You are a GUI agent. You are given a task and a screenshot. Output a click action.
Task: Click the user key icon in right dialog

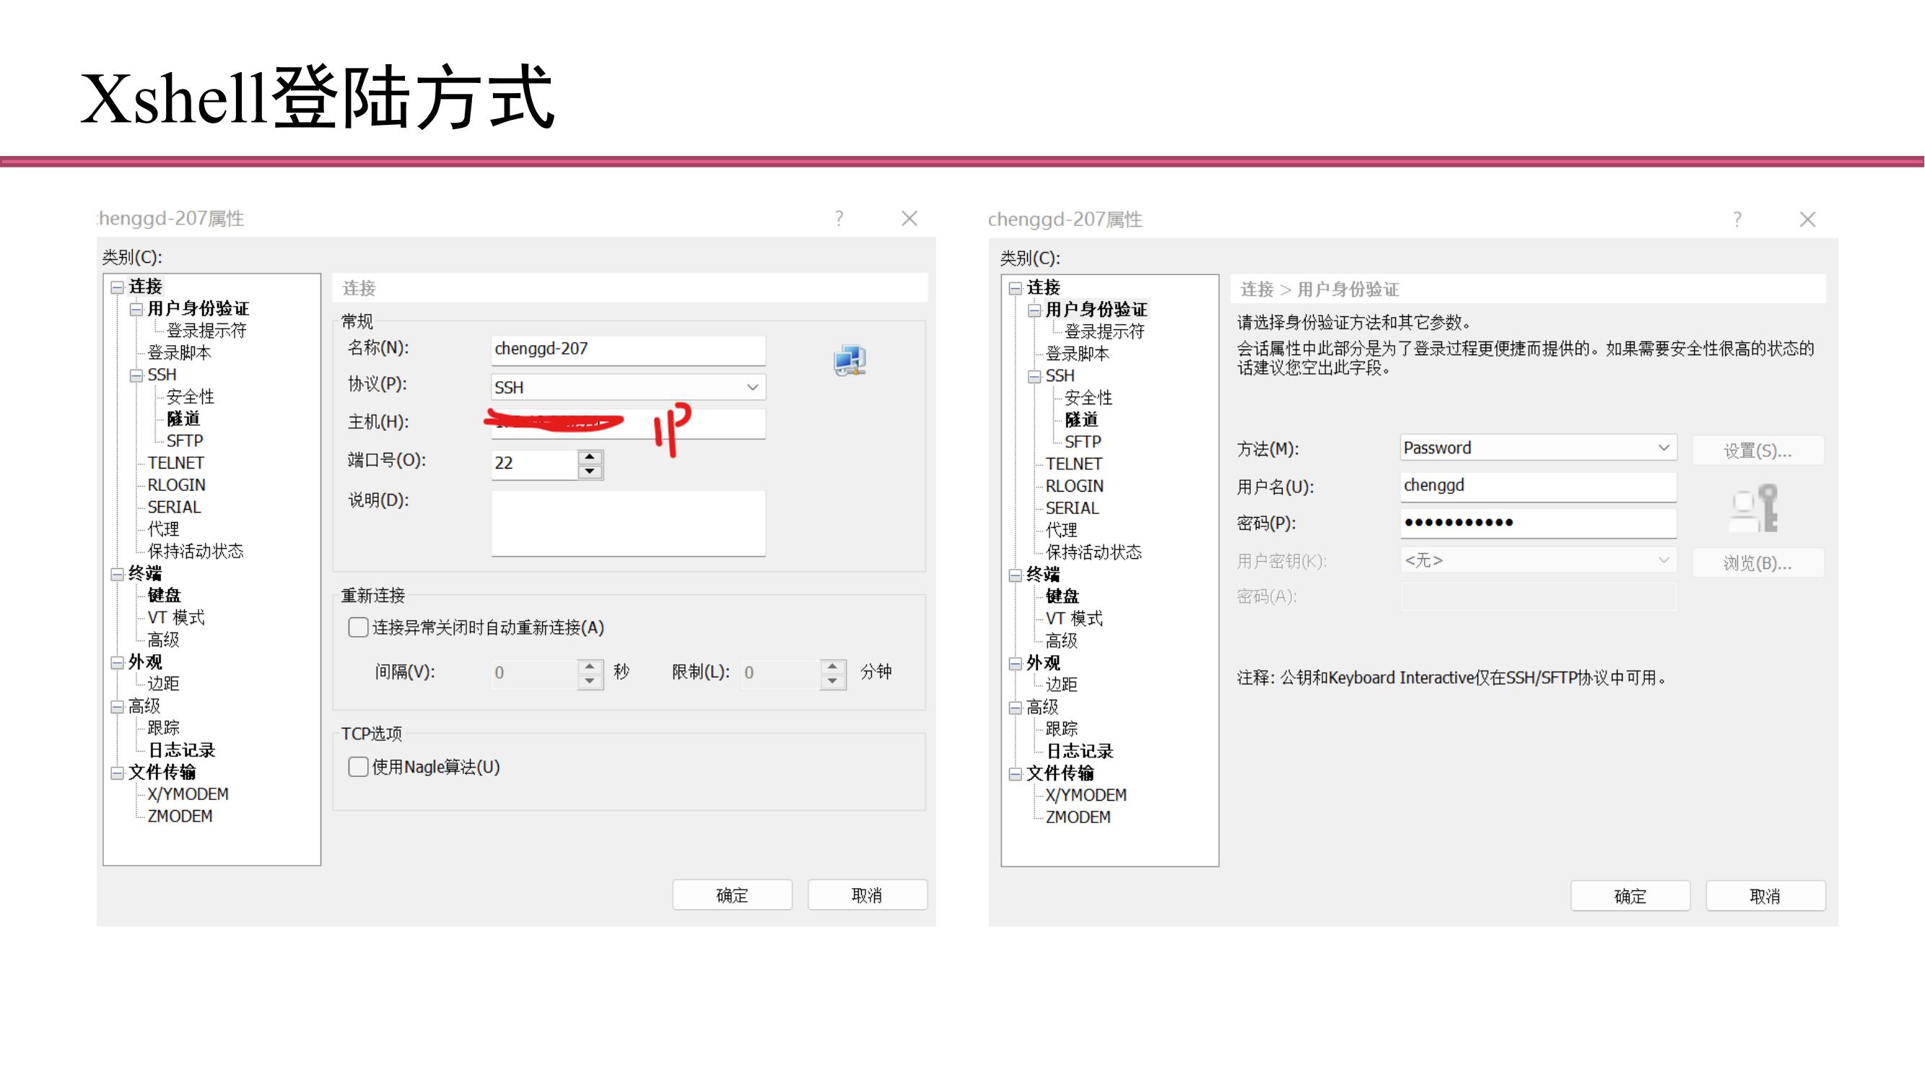point(1754,508)
